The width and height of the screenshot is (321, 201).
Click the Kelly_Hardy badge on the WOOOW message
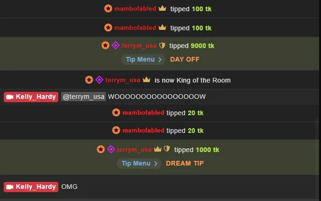click(x=31, y=97)
